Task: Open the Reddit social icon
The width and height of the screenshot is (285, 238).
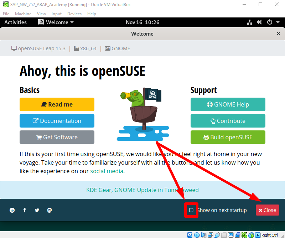Action: pyautogui.click(x=12, y=210)
